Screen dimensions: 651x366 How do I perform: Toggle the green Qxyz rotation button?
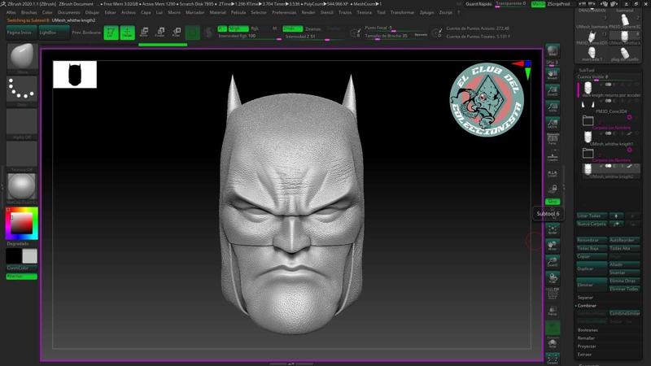click(x=553, y=202)
